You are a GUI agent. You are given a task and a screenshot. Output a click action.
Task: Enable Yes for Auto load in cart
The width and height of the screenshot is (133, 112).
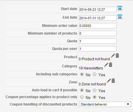click(x=95, y=90)
